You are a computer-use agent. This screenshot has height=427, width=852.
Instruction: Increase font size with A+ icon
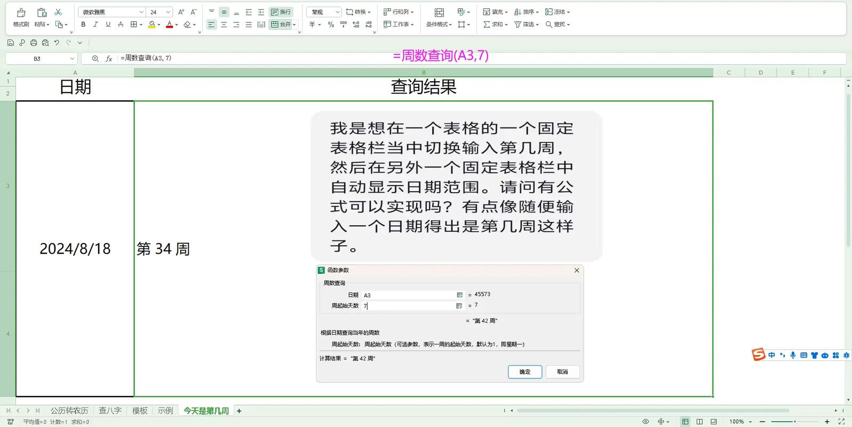181,12
